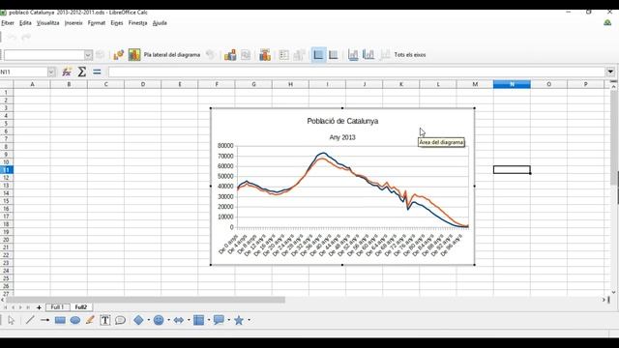Select the diamond Basic Shapes tool
The width and height of the screenshot is (619, 348).
(x=138, y=320)
